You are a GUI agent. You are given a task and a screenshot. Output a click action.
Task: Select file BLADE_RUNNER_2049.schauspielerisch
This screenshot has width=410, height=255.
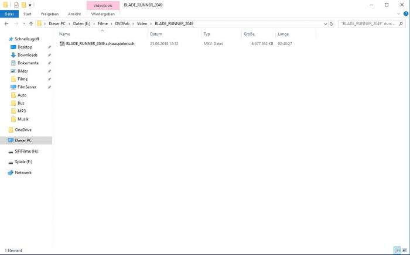click(x=100, y=44)
